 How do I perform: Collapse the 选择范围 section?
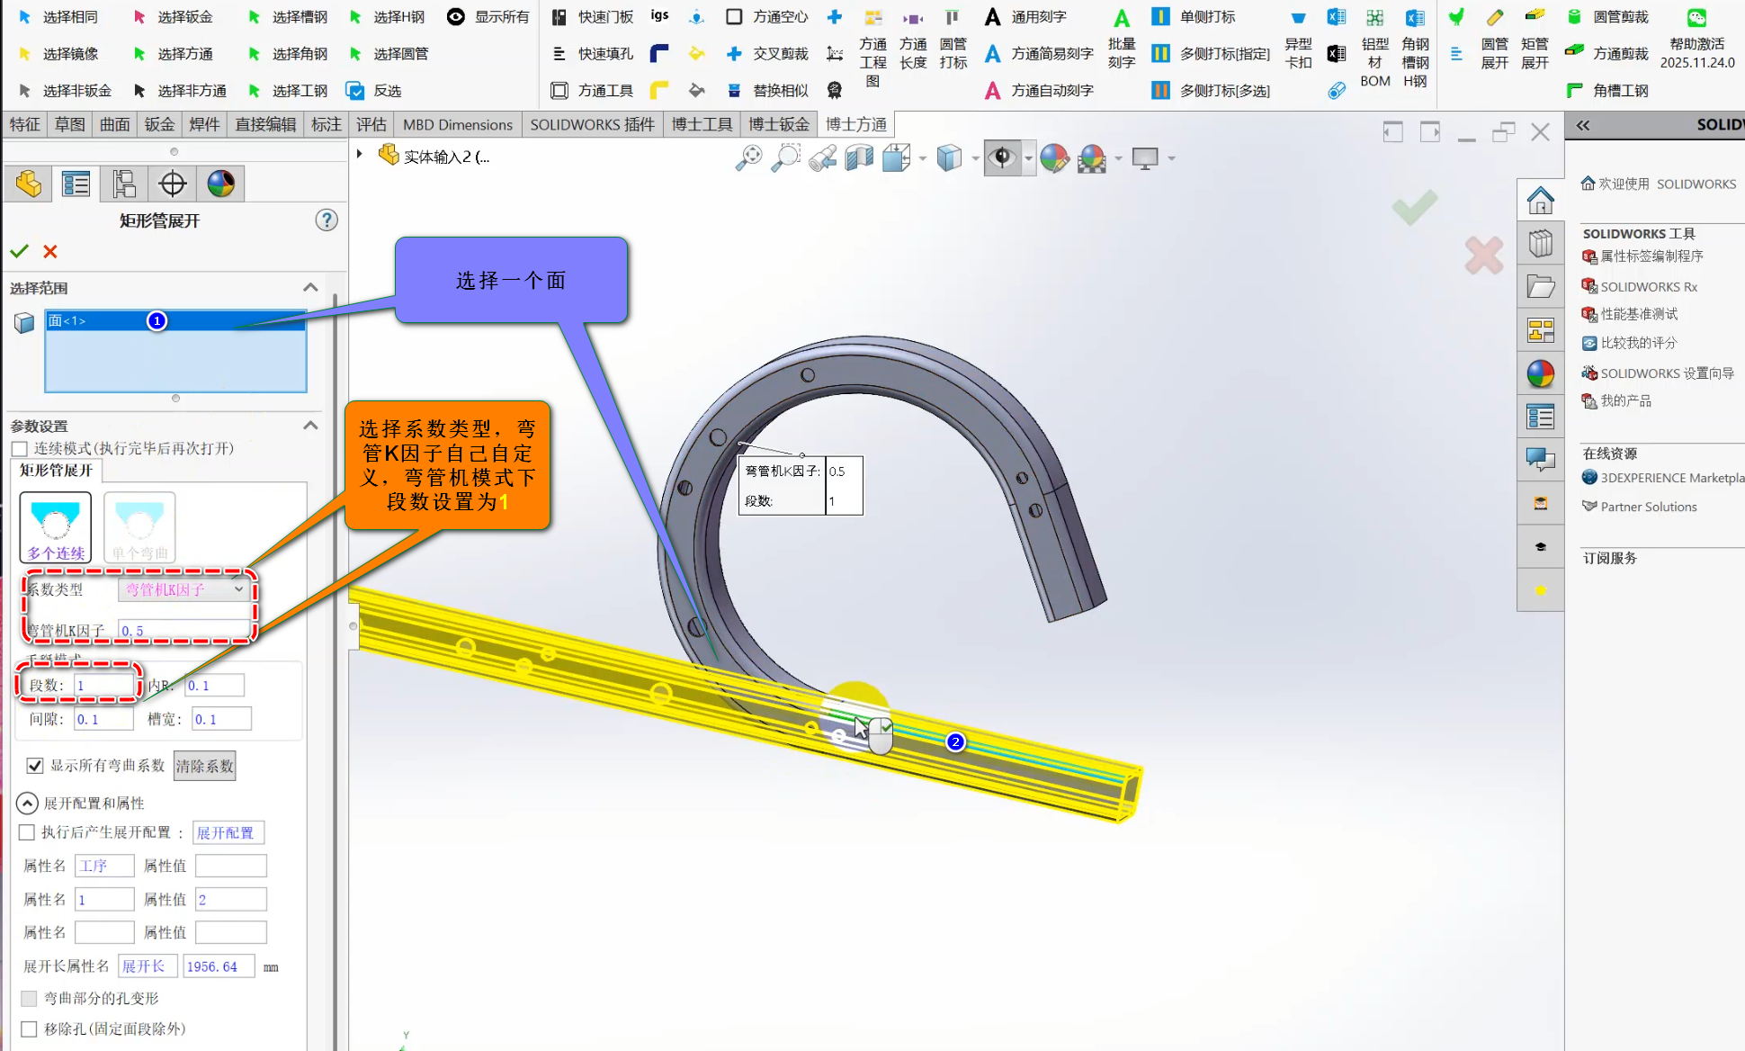[x=310, y=288]
